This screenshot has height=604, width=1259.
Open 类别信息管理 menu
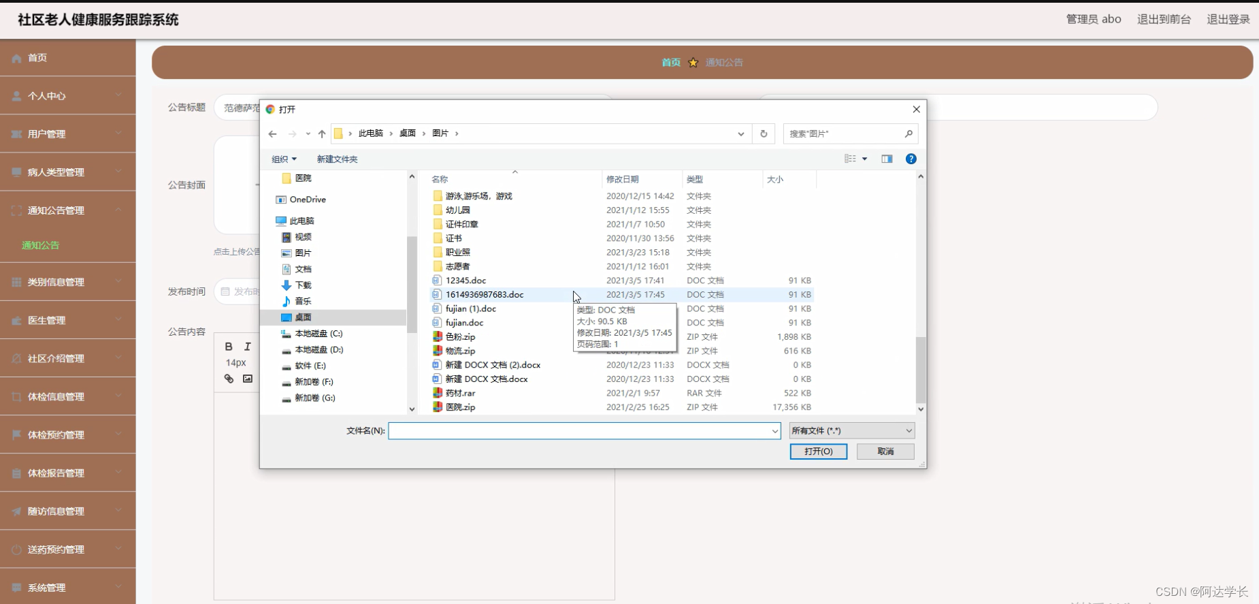(68, 282)
